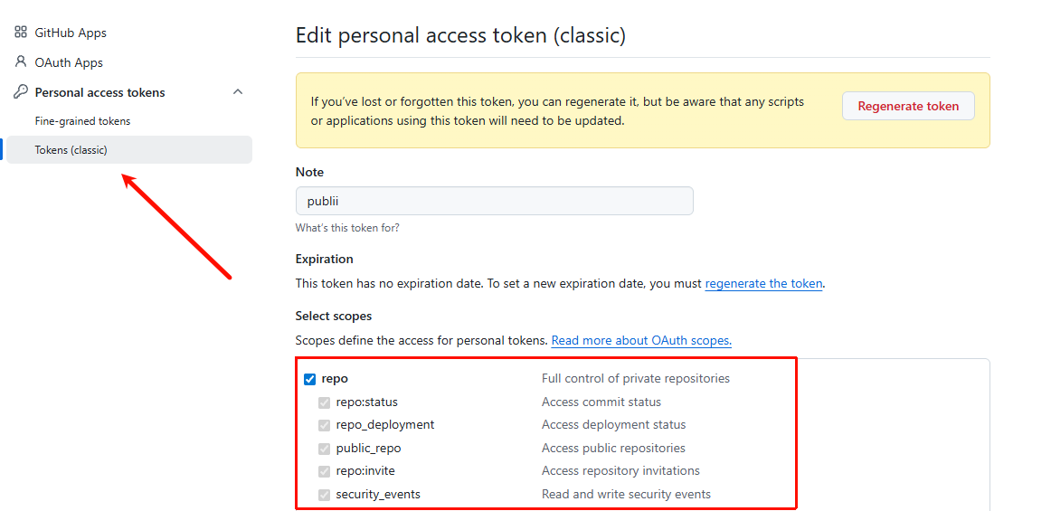Select Fine-grained tokens in sidebar

point(82,121)
